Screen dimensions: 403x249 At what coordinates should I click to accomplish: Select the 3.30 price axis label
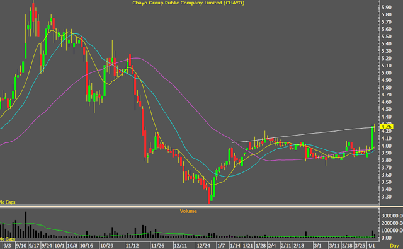(387, 197)
